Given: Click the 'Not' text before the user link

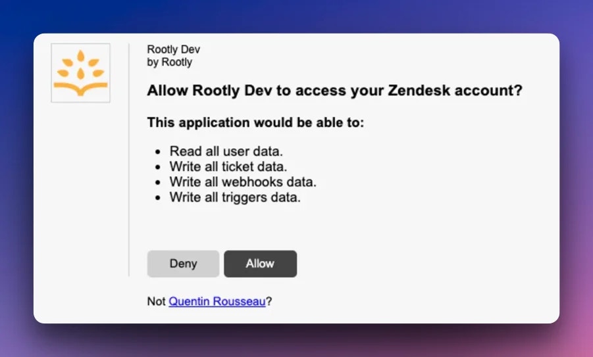Looking at the screenshot, I should coord(156,301).
